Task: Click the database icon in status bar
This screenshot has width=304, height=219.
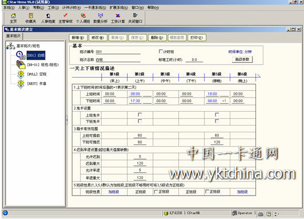Action: coord(166,213)
